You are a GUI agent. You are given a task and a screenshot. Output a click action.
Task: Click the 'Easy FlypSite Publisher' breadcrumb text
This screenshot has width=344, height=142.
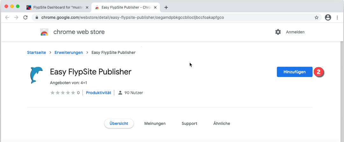113,52
